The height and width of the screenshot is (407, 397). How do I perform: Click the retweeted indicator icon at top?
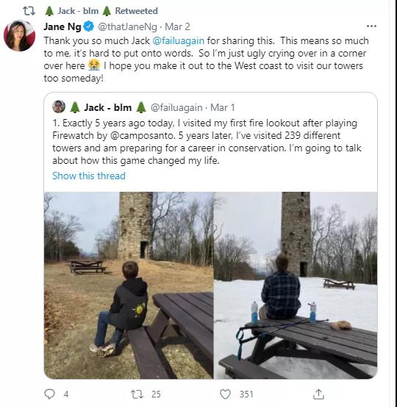click(x=29, y=11)
